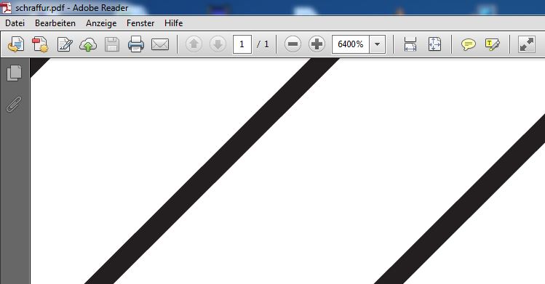Click the sign document pen icon
This screenshot has height=284, width=545.
(x=65, y=44)
